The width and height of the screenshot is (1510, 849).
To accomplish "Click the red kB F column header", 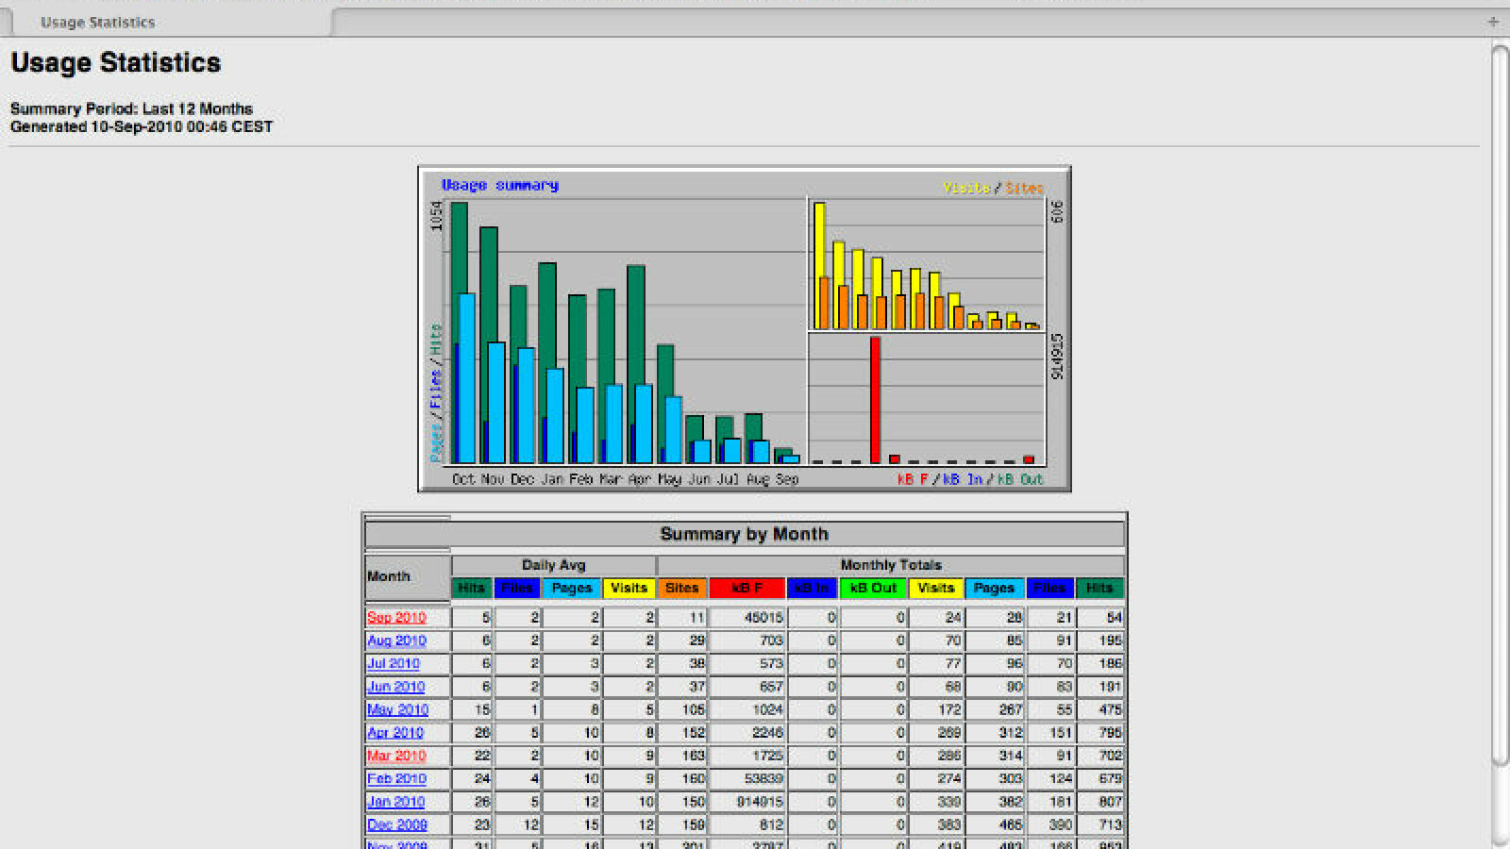I will click(747, 588).
